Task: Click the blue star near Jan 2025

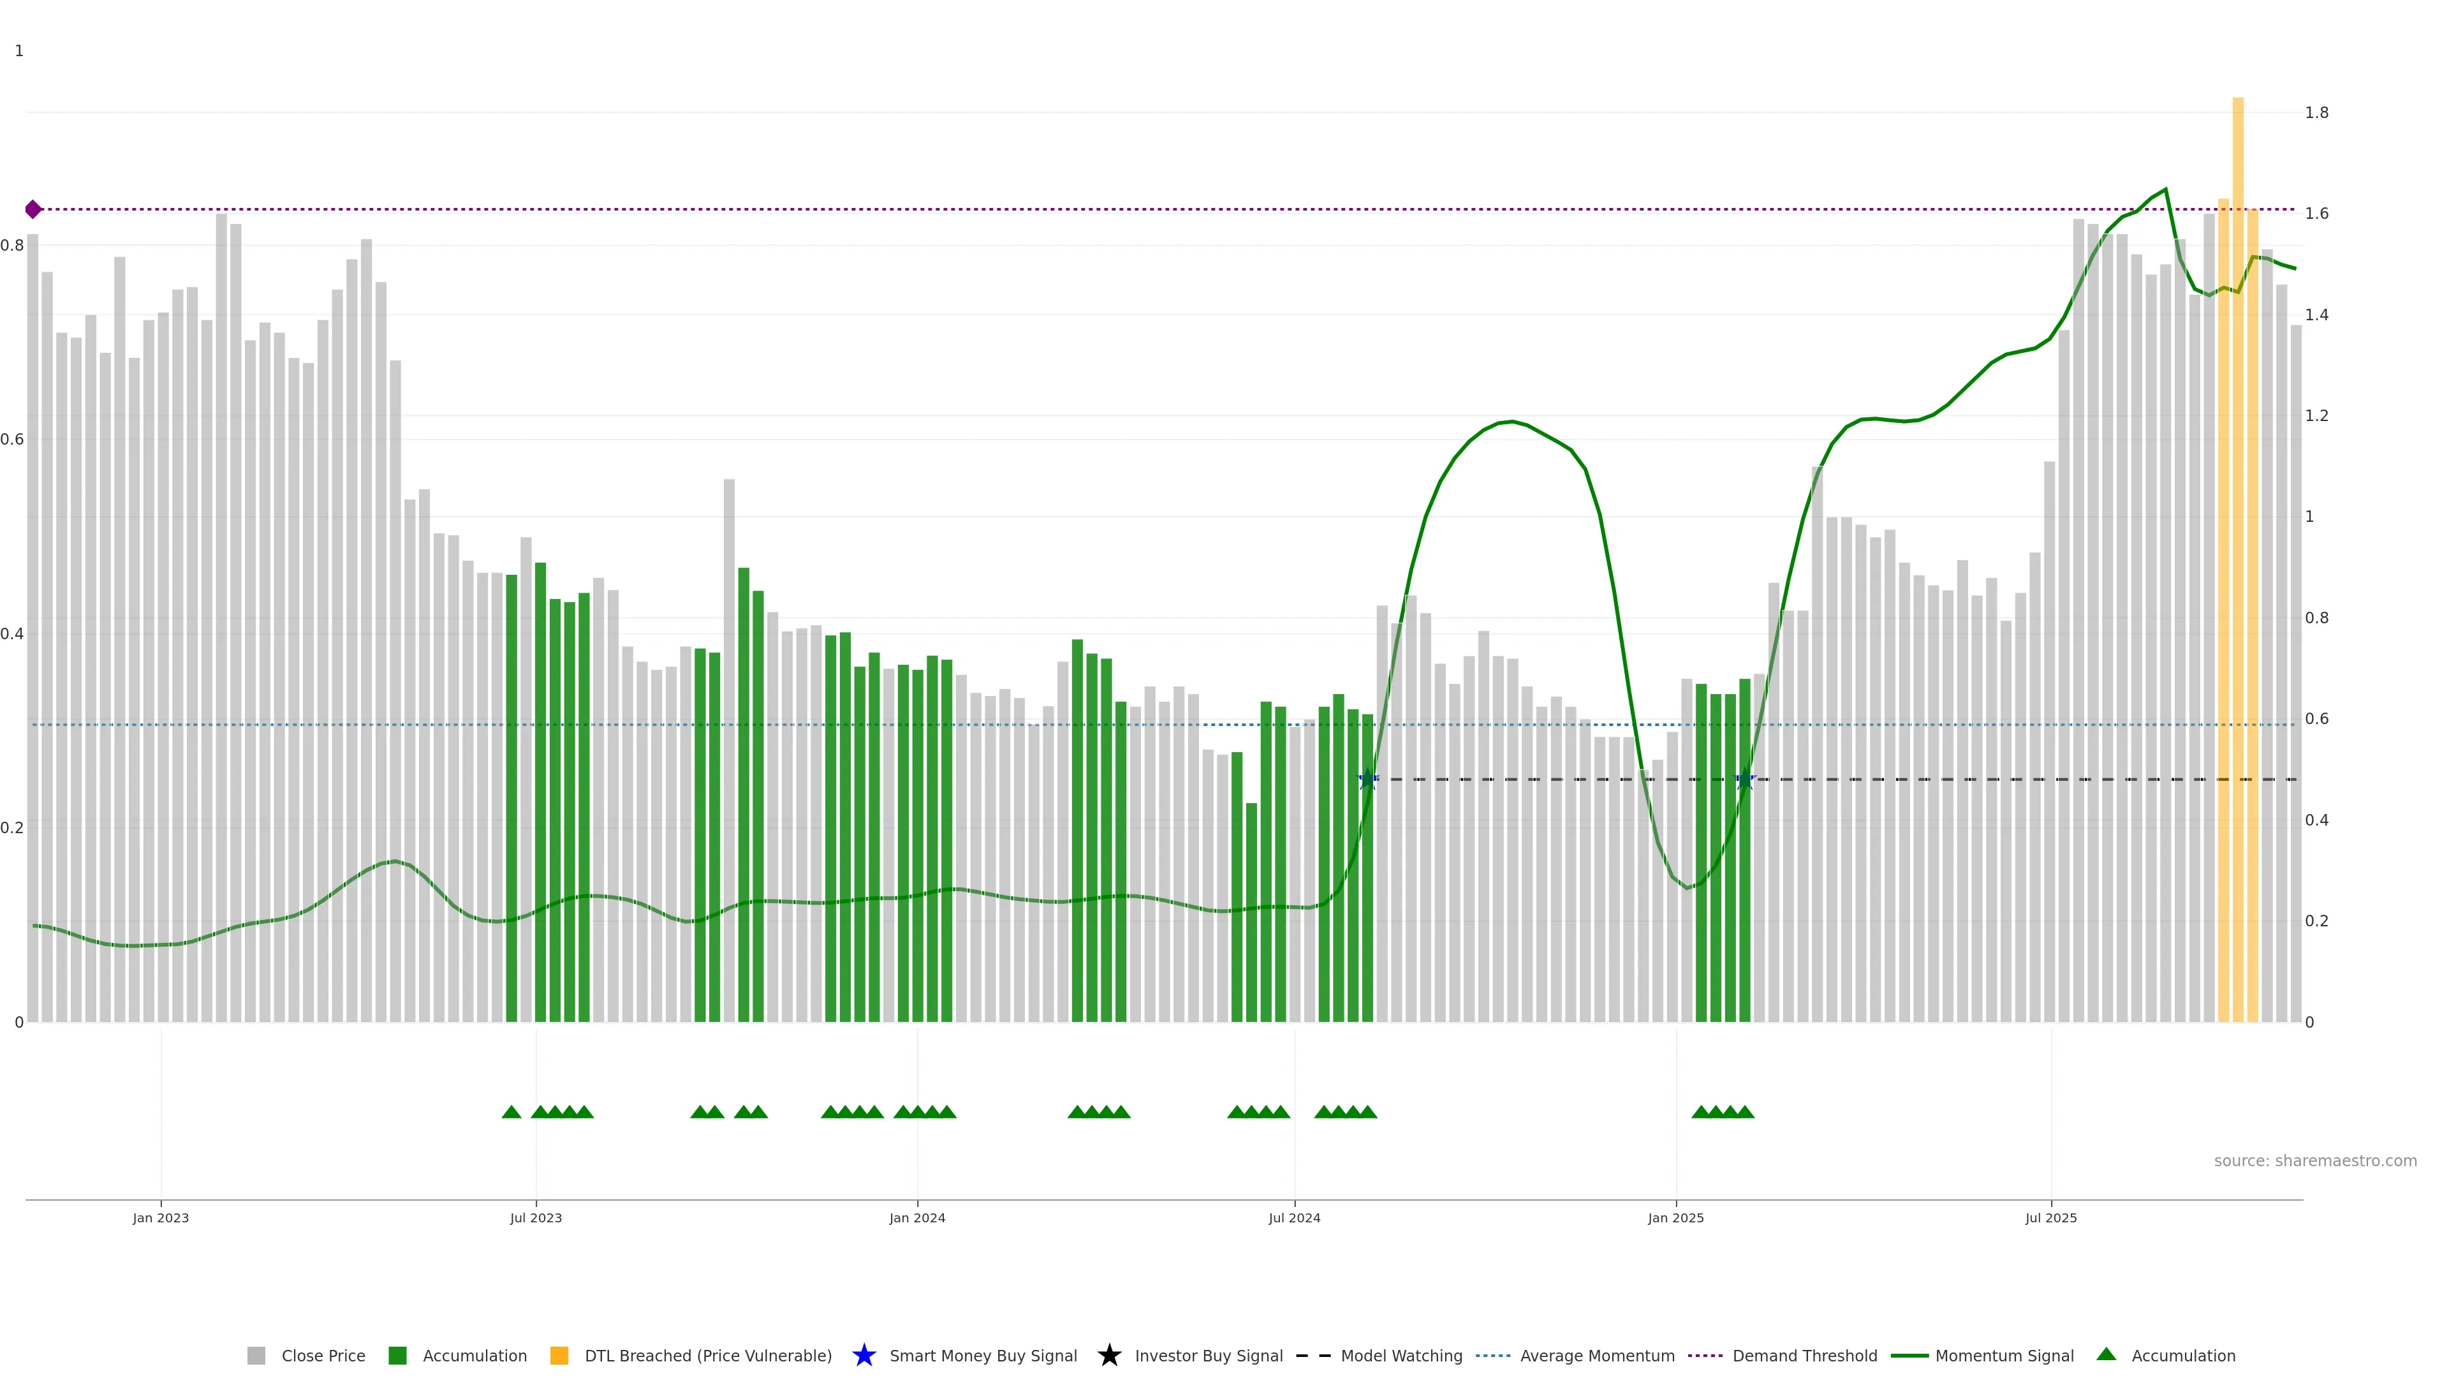Action: point(1744,780)
